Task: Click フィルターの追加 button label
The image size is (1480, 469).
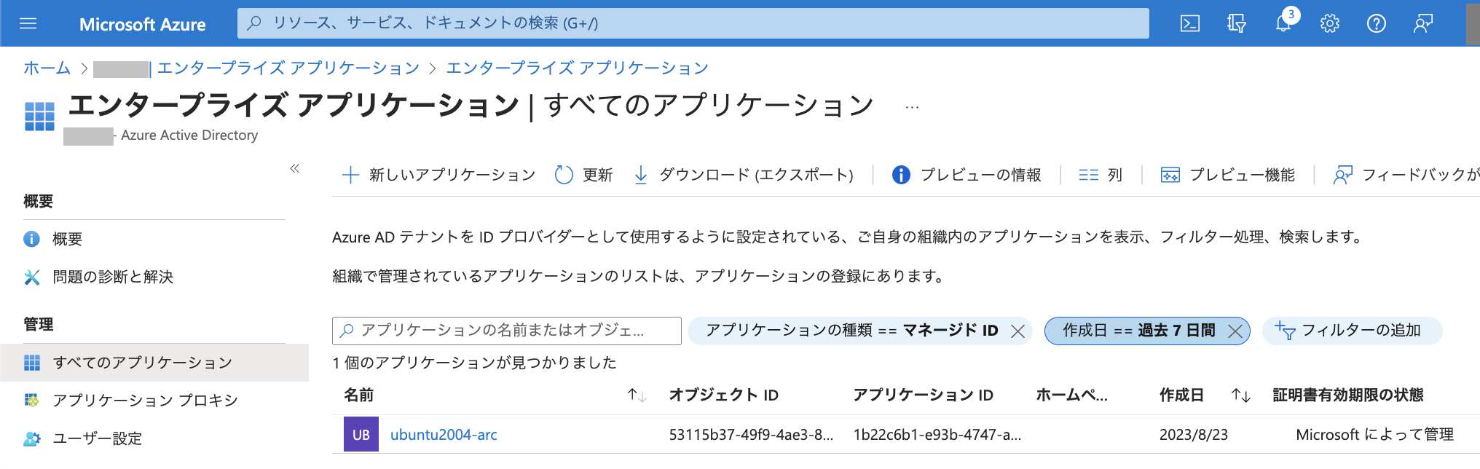Action: click(x=1361, y=331)
